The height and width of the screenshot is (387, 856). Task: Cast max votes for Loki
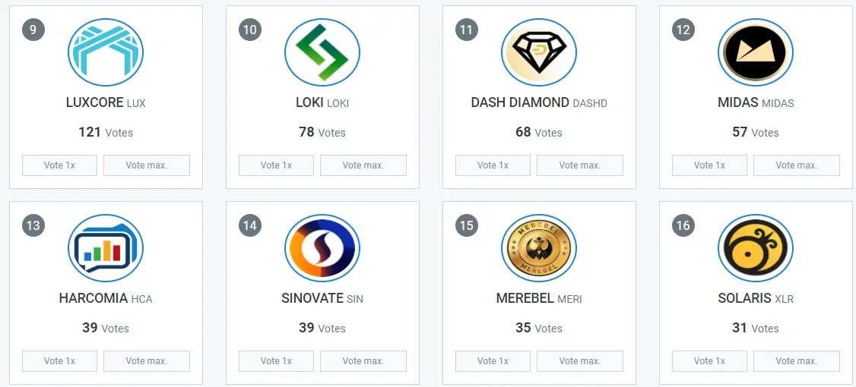[363, 165]
